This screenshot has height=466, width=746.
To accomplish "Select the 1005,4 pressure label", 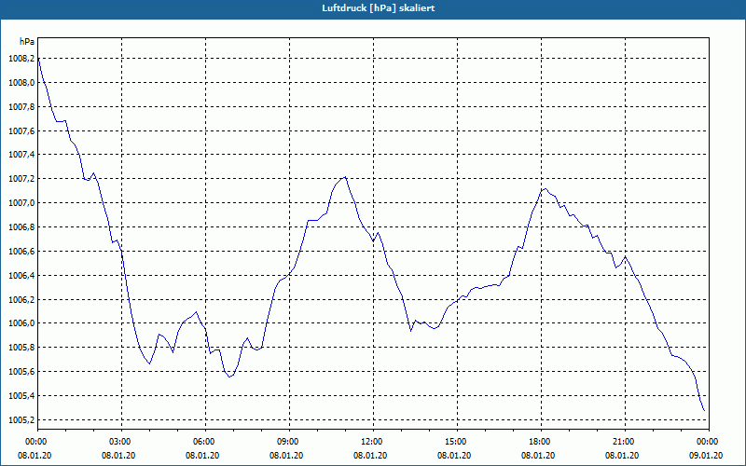I will [x=21, y=396].
